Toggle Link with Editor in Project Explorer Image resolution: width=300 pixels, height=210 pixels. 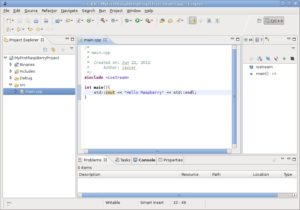[x=53, y=49]
